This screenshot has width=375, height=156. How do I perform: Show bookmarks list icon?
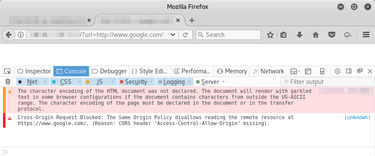pos(283,35)
